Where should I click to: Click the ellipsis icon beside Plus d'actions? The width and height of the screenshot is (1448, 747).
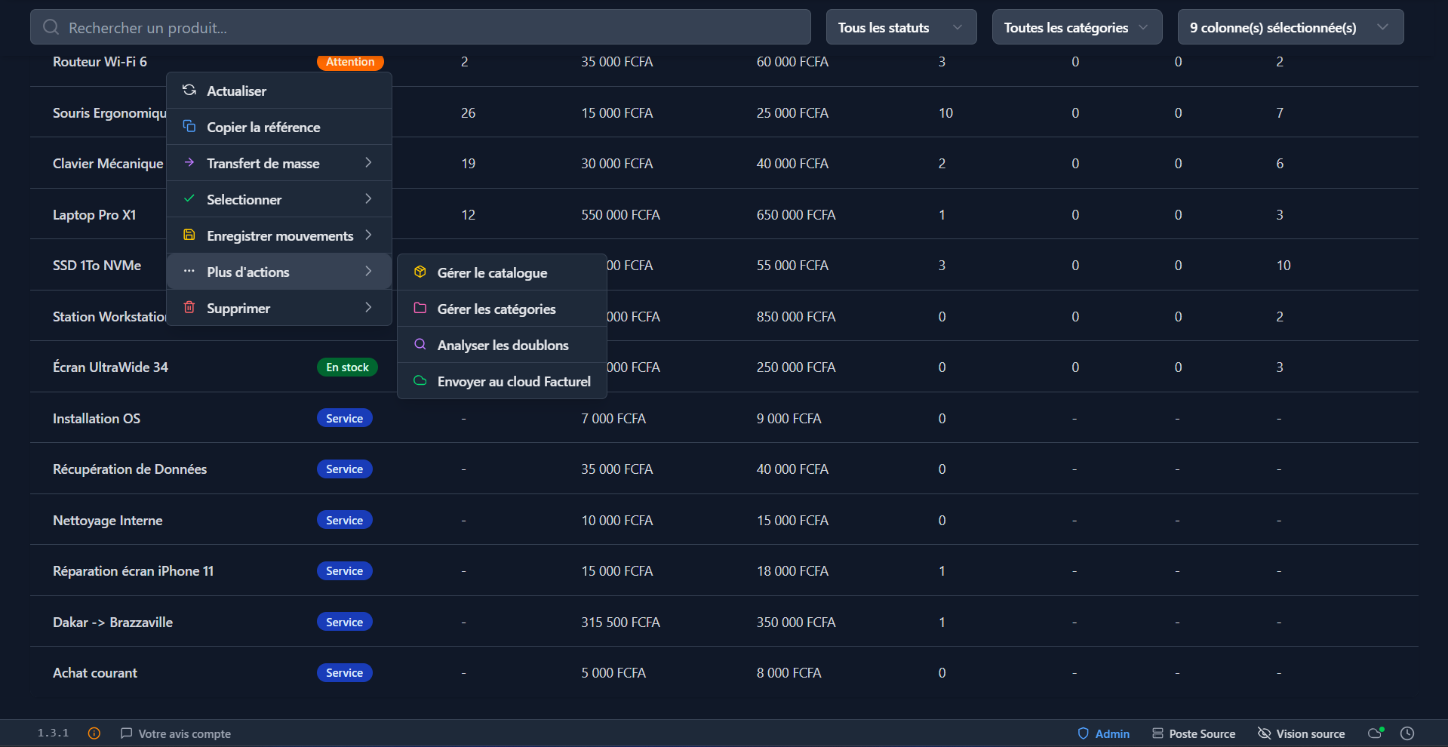[189, 272]
